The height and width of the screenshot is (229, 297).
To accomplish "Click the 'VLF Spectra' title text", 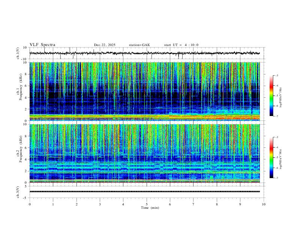I will click(42, 45).
